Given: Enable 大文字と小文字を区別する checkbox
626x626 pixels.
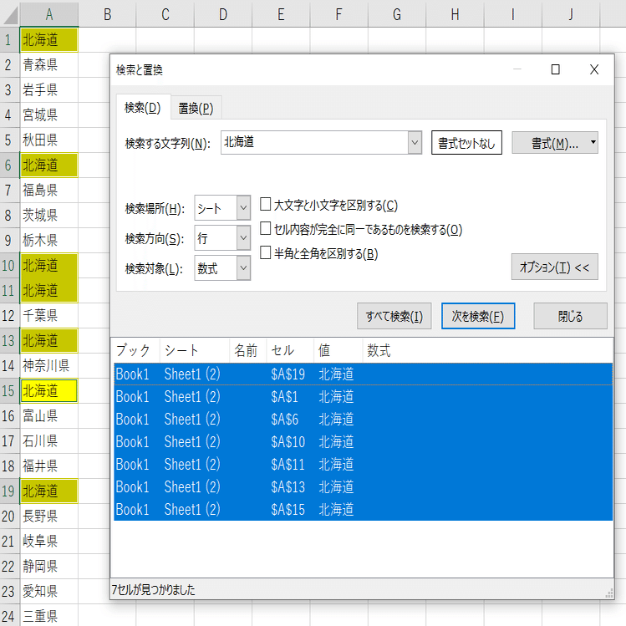Looking at the screenshot, I should (x=266, y=204).
